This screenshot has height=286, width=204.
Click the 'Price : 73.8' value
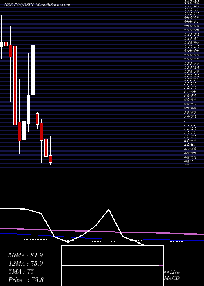26,280
